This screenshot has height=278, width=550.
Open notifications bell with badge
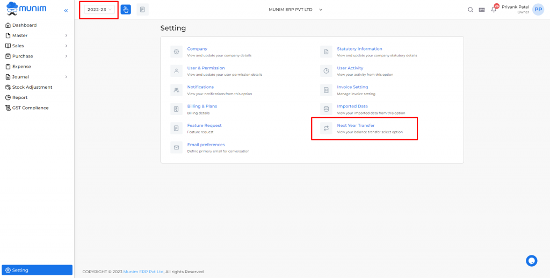click(494, 9)
